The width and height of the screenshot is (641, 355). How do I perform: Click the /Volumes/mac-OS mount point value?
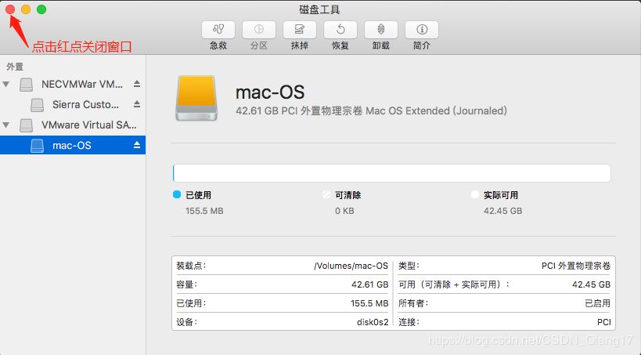pyautogui.click(x=351, y=266)
